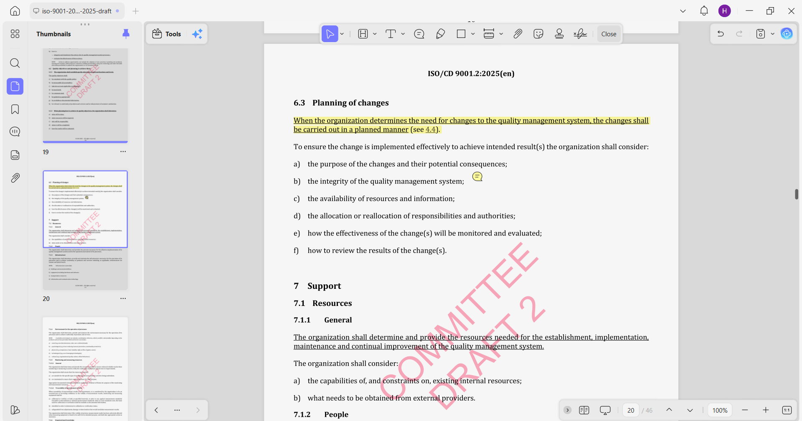Open the Tools menu button
Screen dimensions: 802x421
point(167,34)
